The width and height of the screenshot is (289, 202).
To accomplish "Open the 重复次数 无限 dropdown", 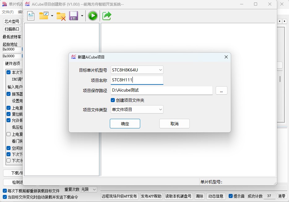I will (88, 189).
